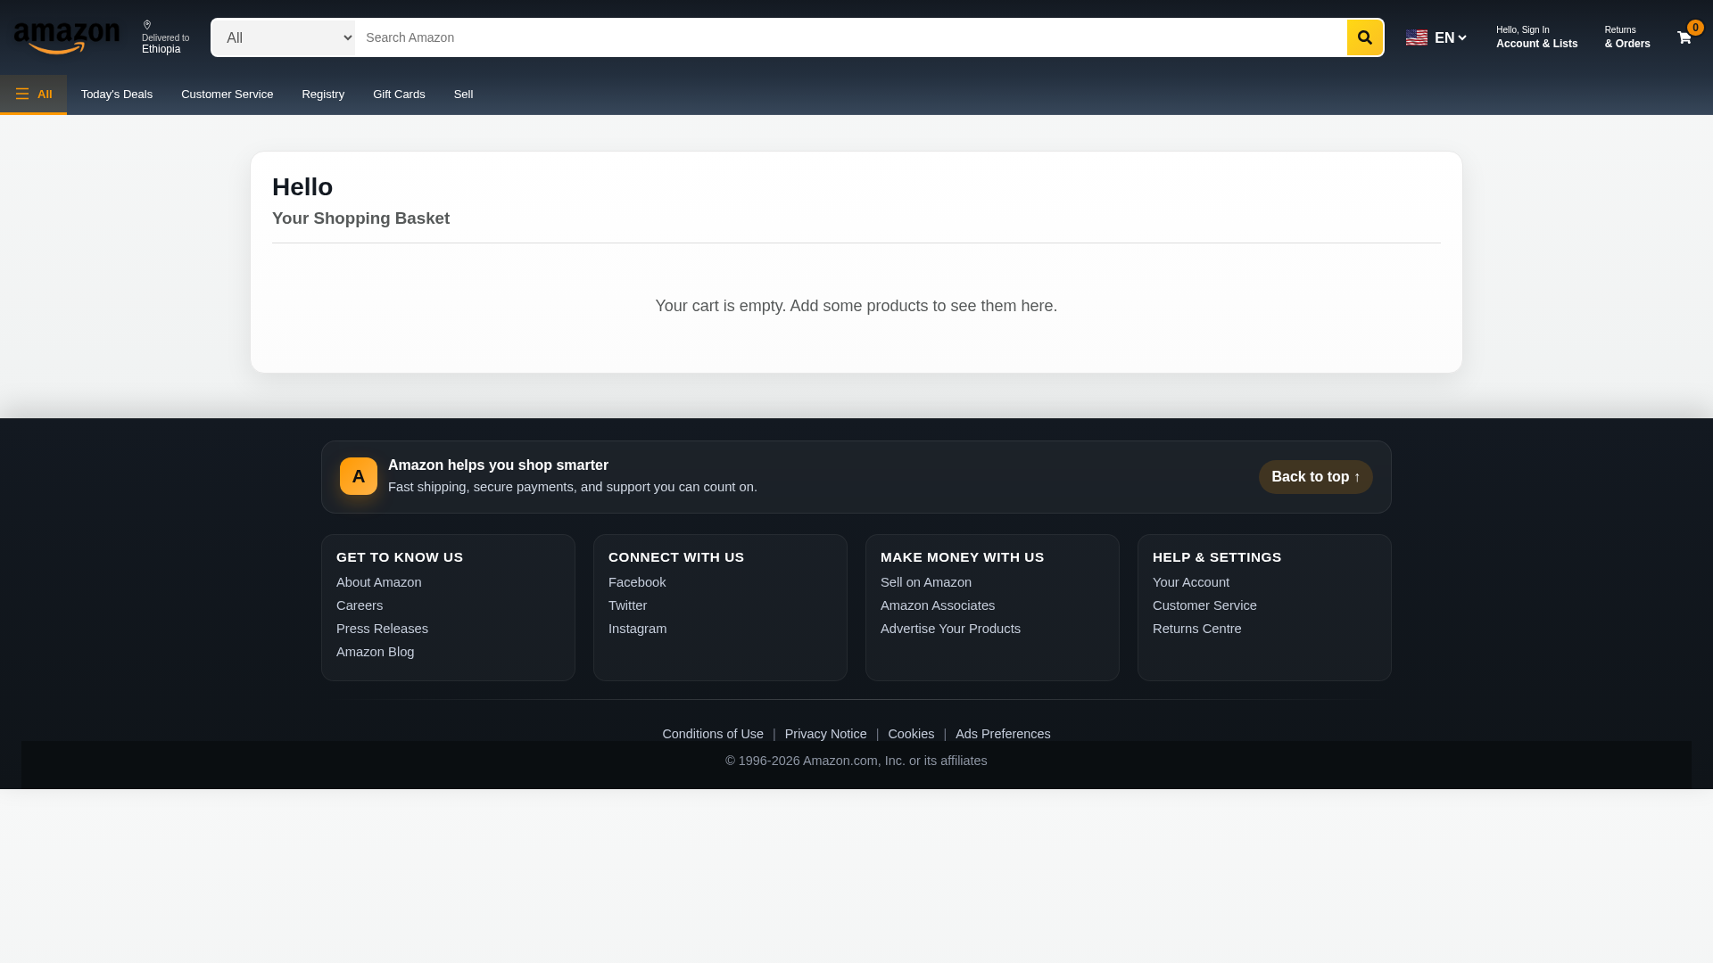This screenshot has height=963, width=1713.
Task: Open Hello, Sign In Account & Lists menu
Action: coord(1536,37)
